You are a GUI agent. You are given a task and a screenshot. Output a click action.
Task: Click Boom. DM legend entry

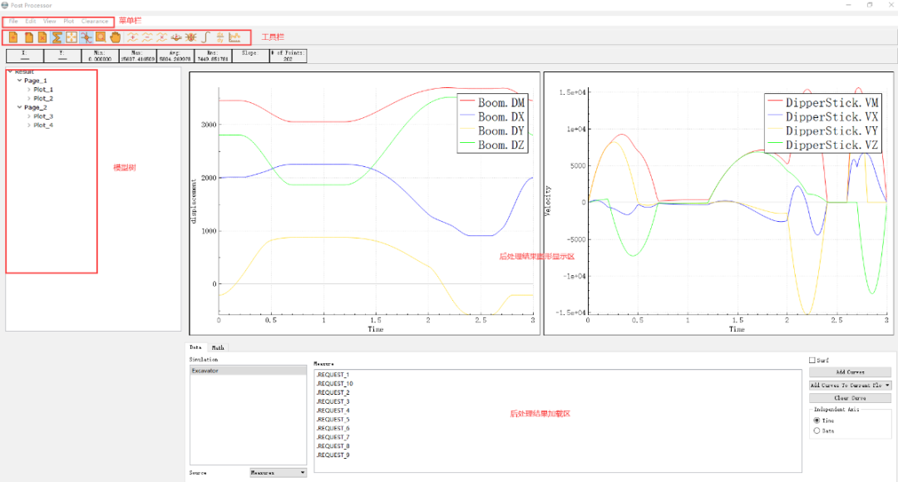pos(492,102)
